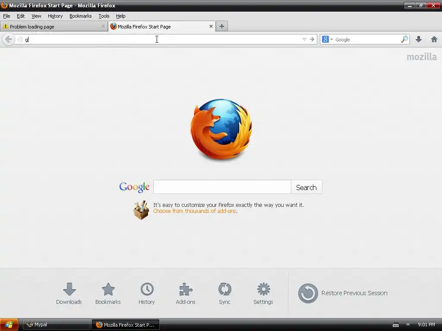Viewport: 442px width, 331px height.
Task: Open the Downloads toolbar arrow
Action: click(x=419, y=39)
